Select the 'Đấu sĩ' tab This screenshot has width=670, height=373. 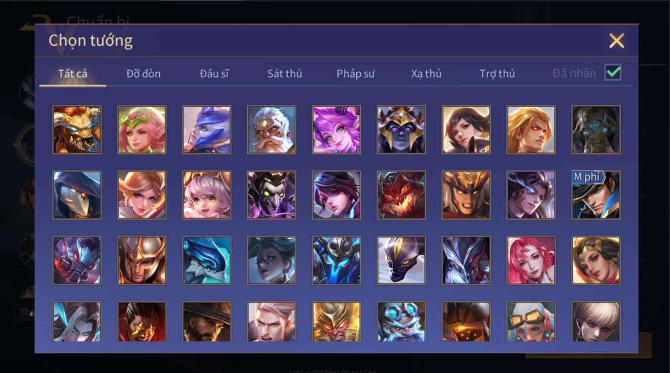214,74
